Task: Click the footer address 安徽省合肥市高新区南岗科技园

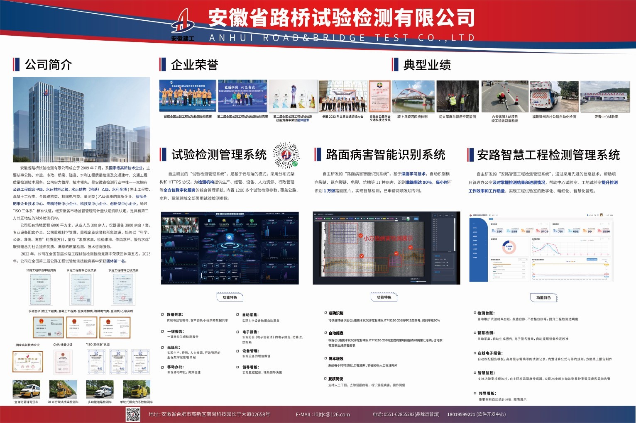Action: click(210, 414)
